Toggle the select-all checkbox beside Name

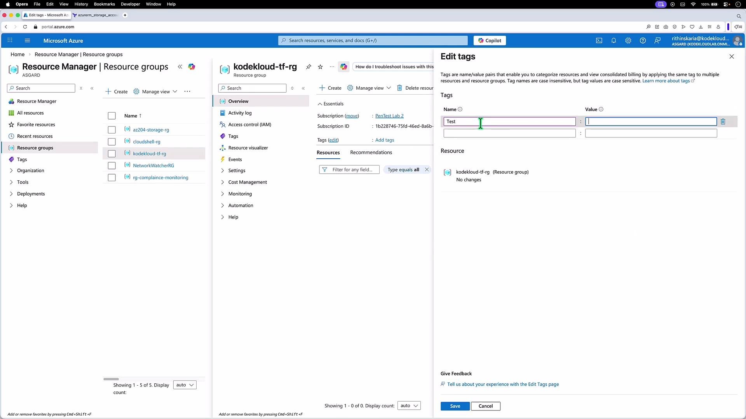point(112,116)
